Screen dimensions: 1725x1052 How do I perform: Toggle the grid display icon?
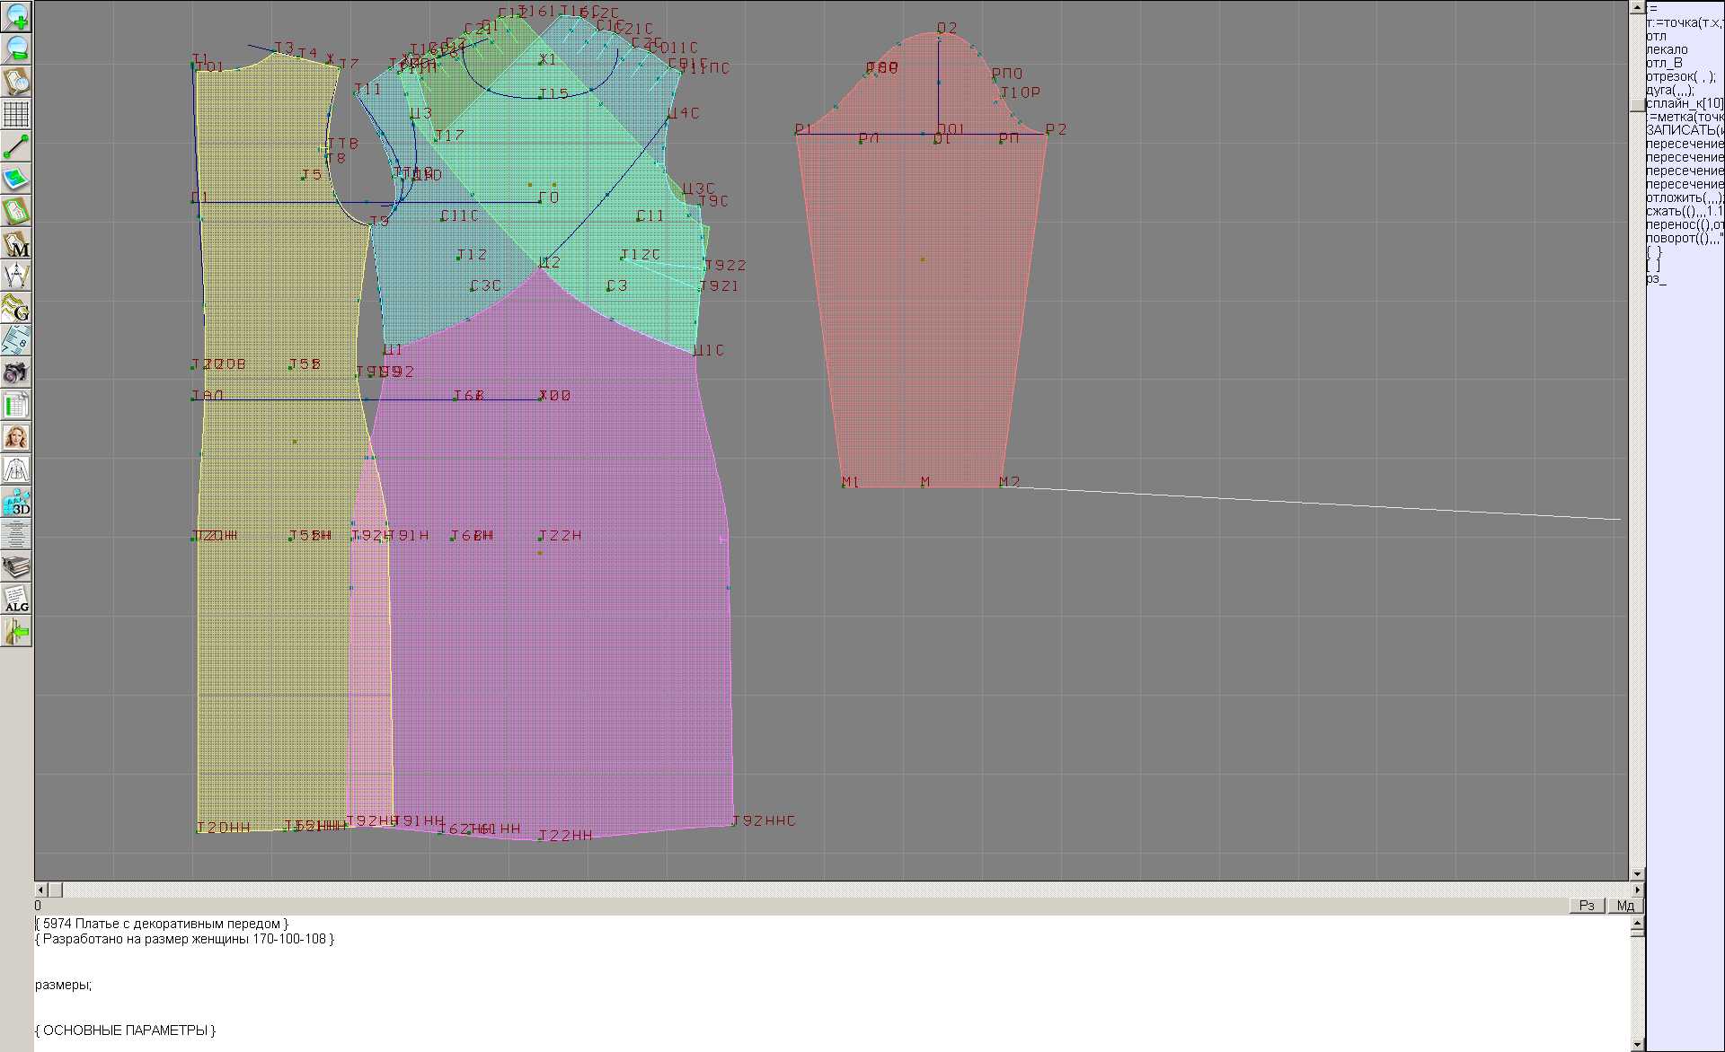(16, 114)
